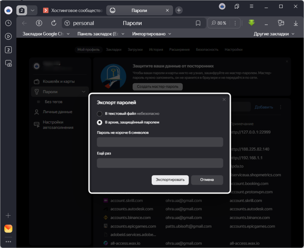Click the Экспортировать button
The width and height of the screenshot is (304, 248).
point(170,180)
